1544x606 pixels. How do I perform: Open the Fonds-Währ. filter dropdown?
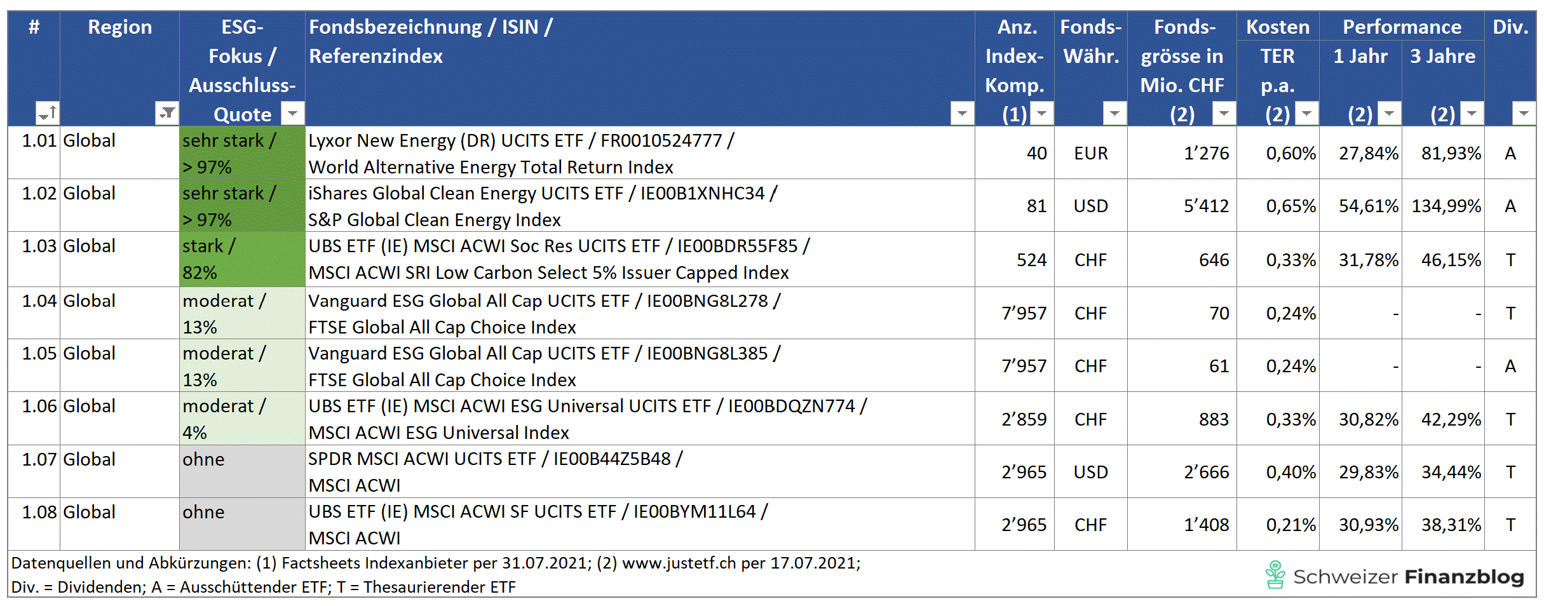click(x=1114, y=114)
